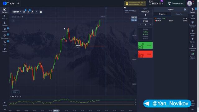Click the A drawing label on chart

click(13, 21)
